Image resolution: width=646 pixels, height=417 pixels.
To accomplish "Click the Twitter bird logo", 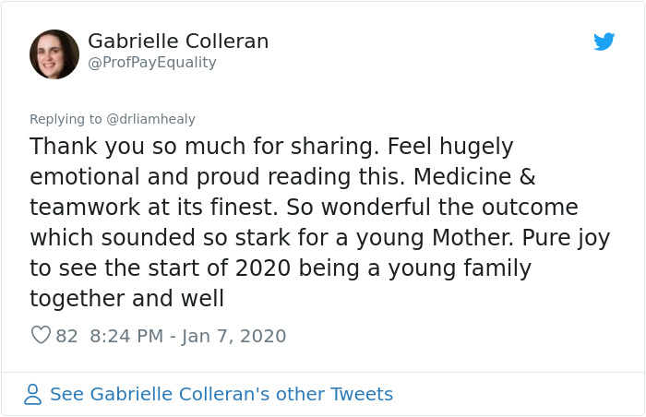I will click(x=604, y=42).
